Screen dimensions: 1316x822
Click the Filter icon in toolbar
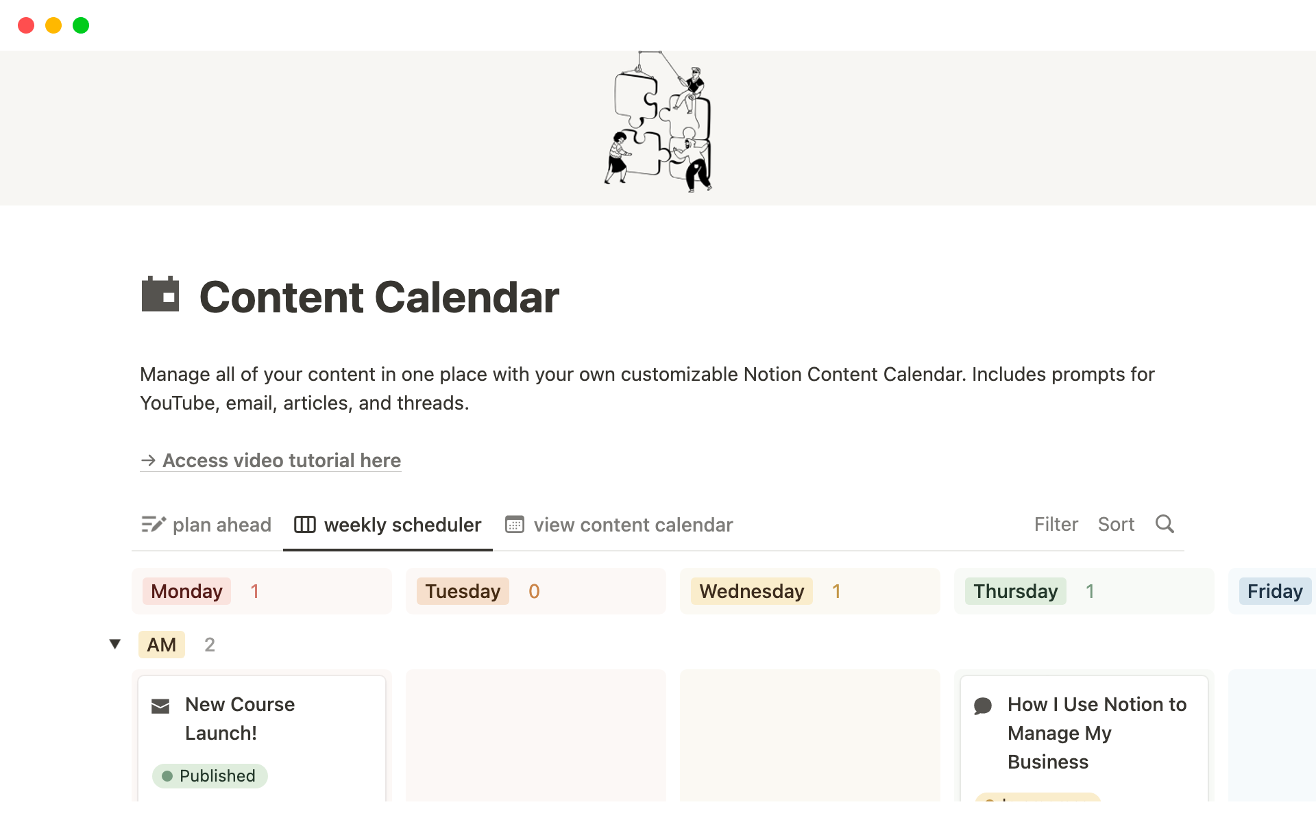(1056, 524)
